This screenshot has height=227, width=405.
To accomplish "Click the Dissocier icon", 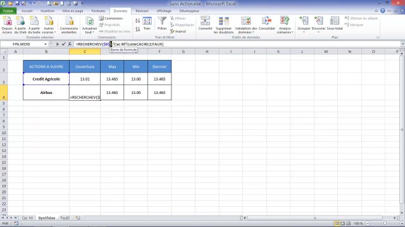I will point(318,21).
